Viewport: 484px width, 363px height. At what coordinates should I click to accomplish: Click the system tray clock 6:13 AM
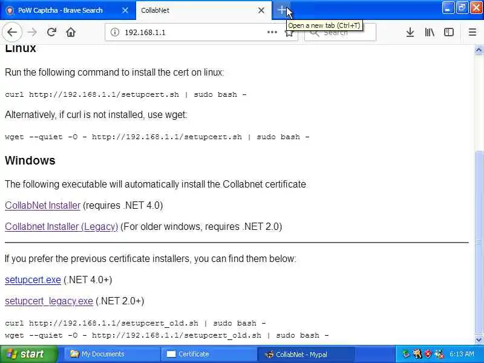point(462,354)
